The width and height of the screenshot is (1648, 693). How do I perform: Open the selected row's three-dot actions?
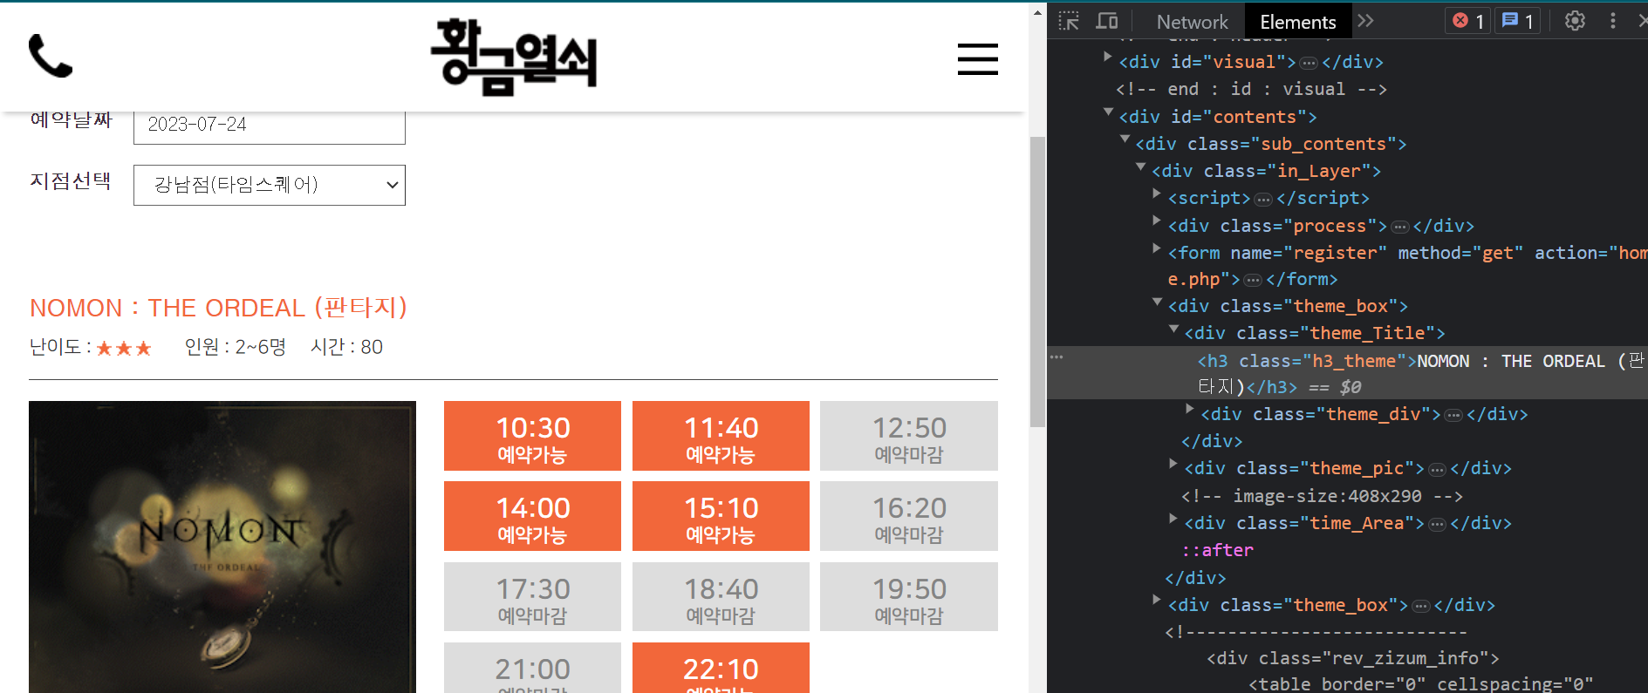click(x=1056, y=357)
